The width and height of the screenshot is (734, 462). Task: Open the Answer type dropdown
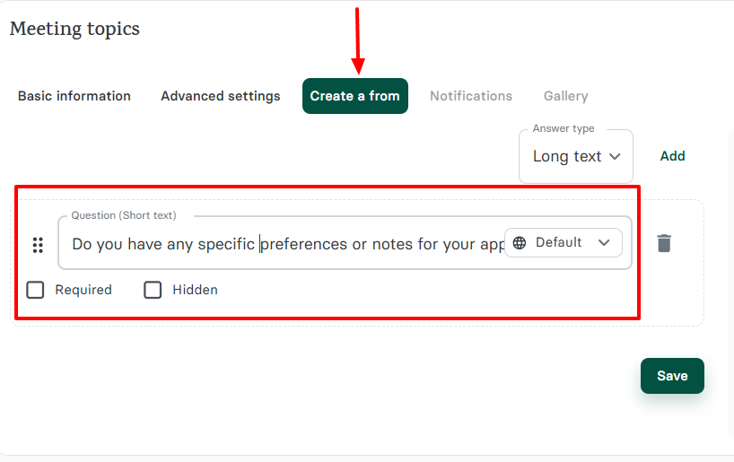pyautogui.click(x=575, y=157)
